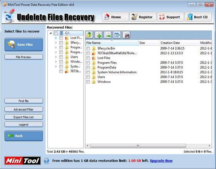This screenshot has height=169, width=216.
Task: Click the add-files green plus toolbar icon
Action: [x=99, y=35]
